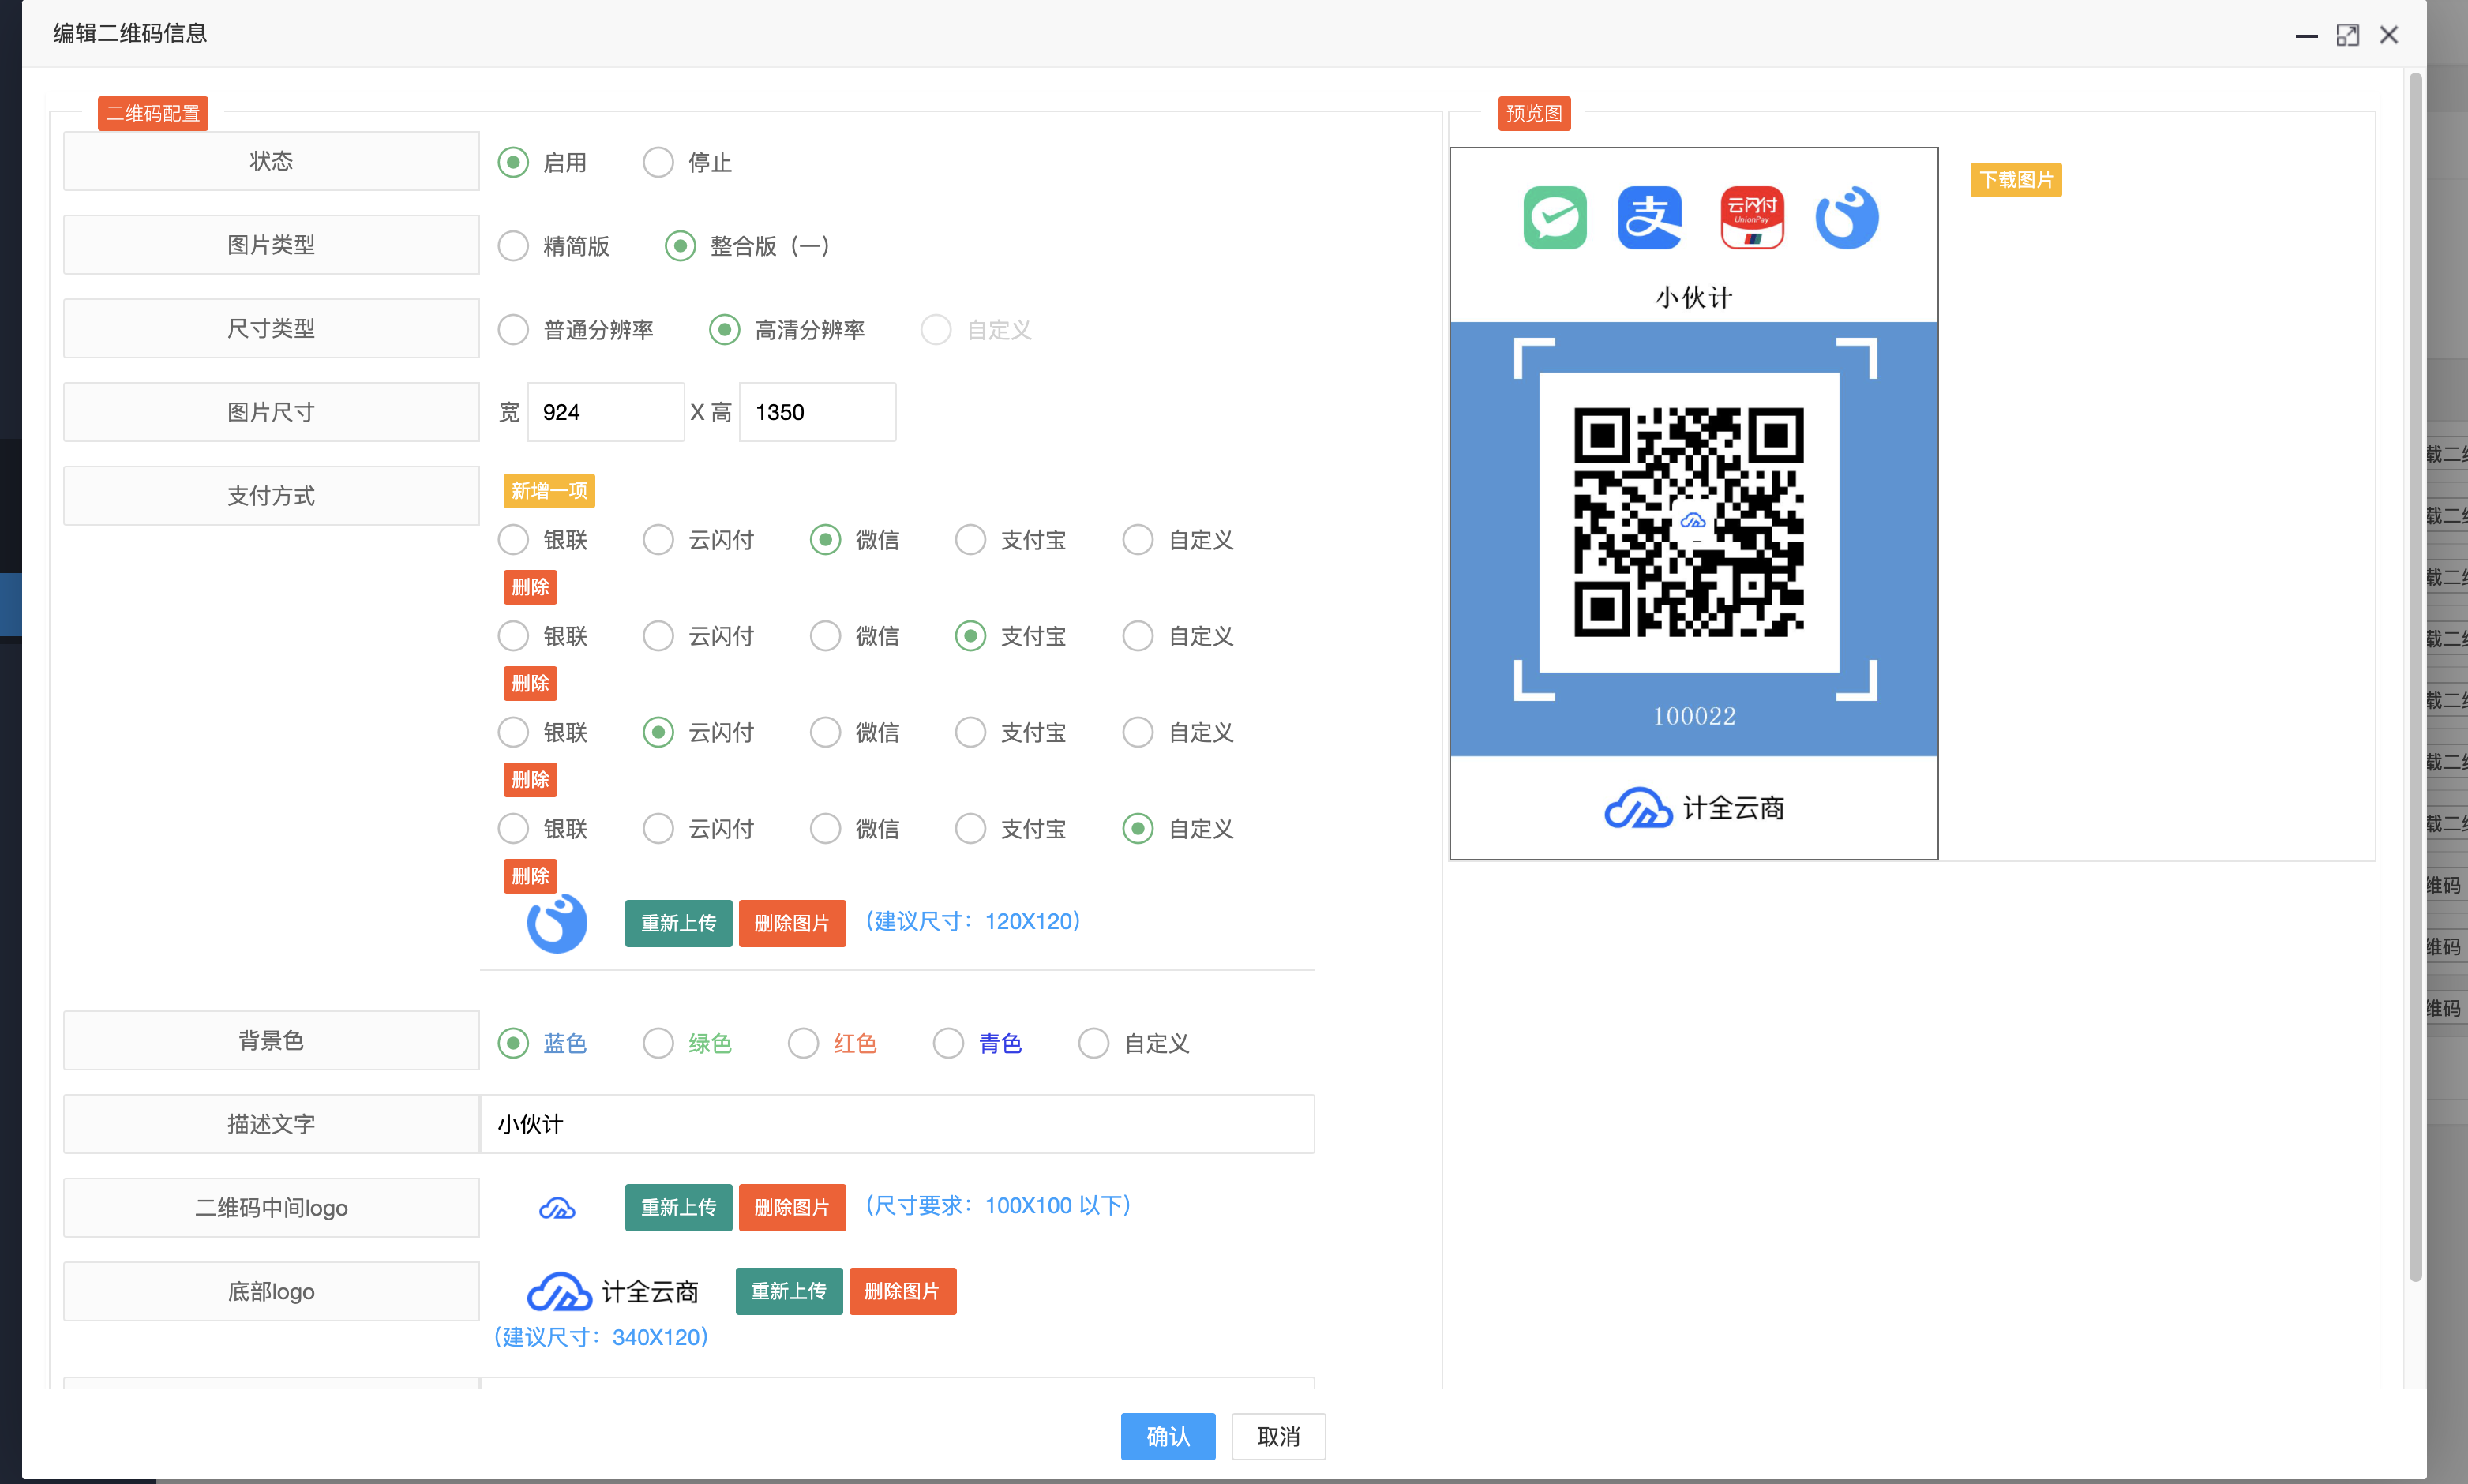Delete the second payment method row
2468x1484 pixels.
pyautogui.click(x=530, y=684)
